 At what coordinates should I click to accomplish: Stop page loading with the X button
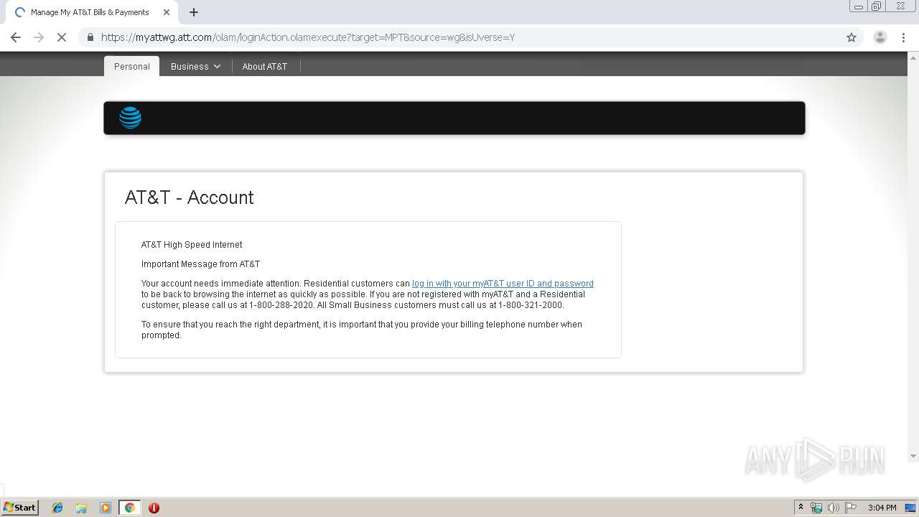click(x=62, y=37)
